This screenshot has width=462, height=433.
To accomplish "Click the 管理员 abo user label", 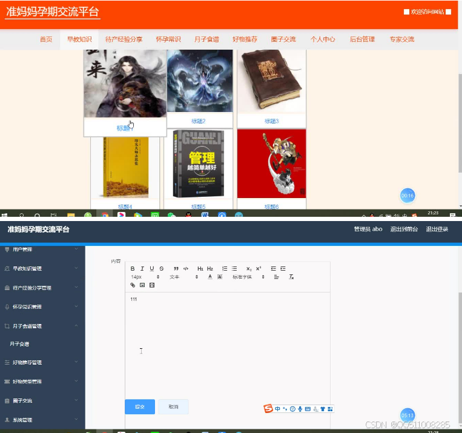I will (x=368, y=229).
